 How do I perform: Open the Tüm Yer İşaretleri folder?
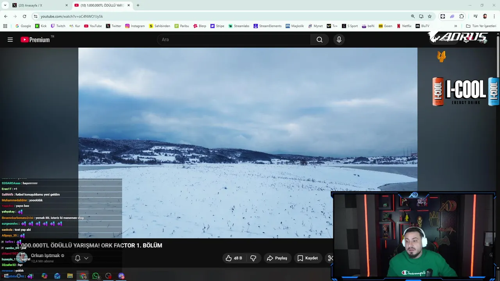click(481, 26)
